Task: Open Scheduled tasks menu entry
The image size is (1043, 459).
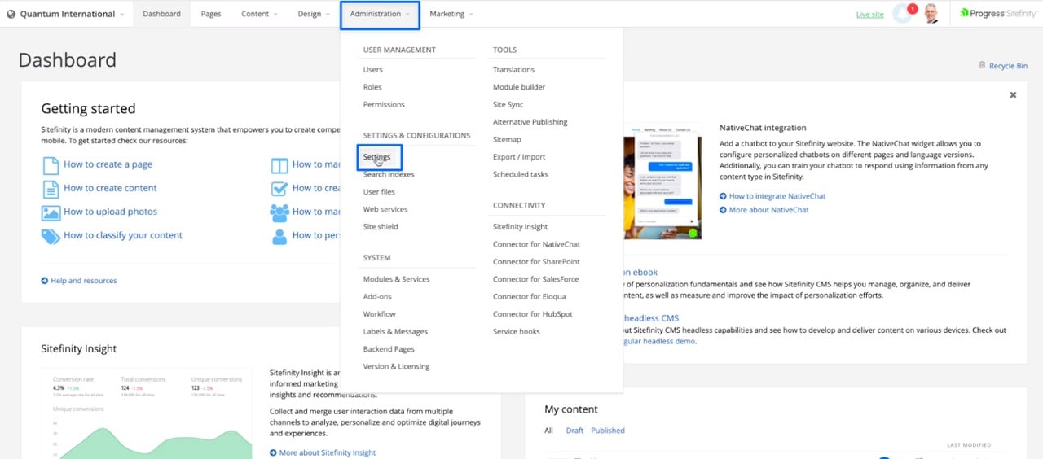Action: coord(520,175)
